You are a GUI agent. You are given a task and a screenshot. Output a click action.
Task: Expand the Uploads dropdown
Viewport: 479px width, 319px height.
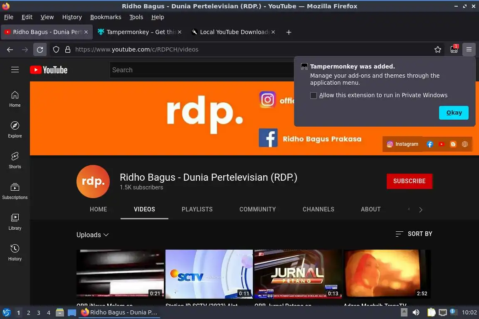[93, 235]
